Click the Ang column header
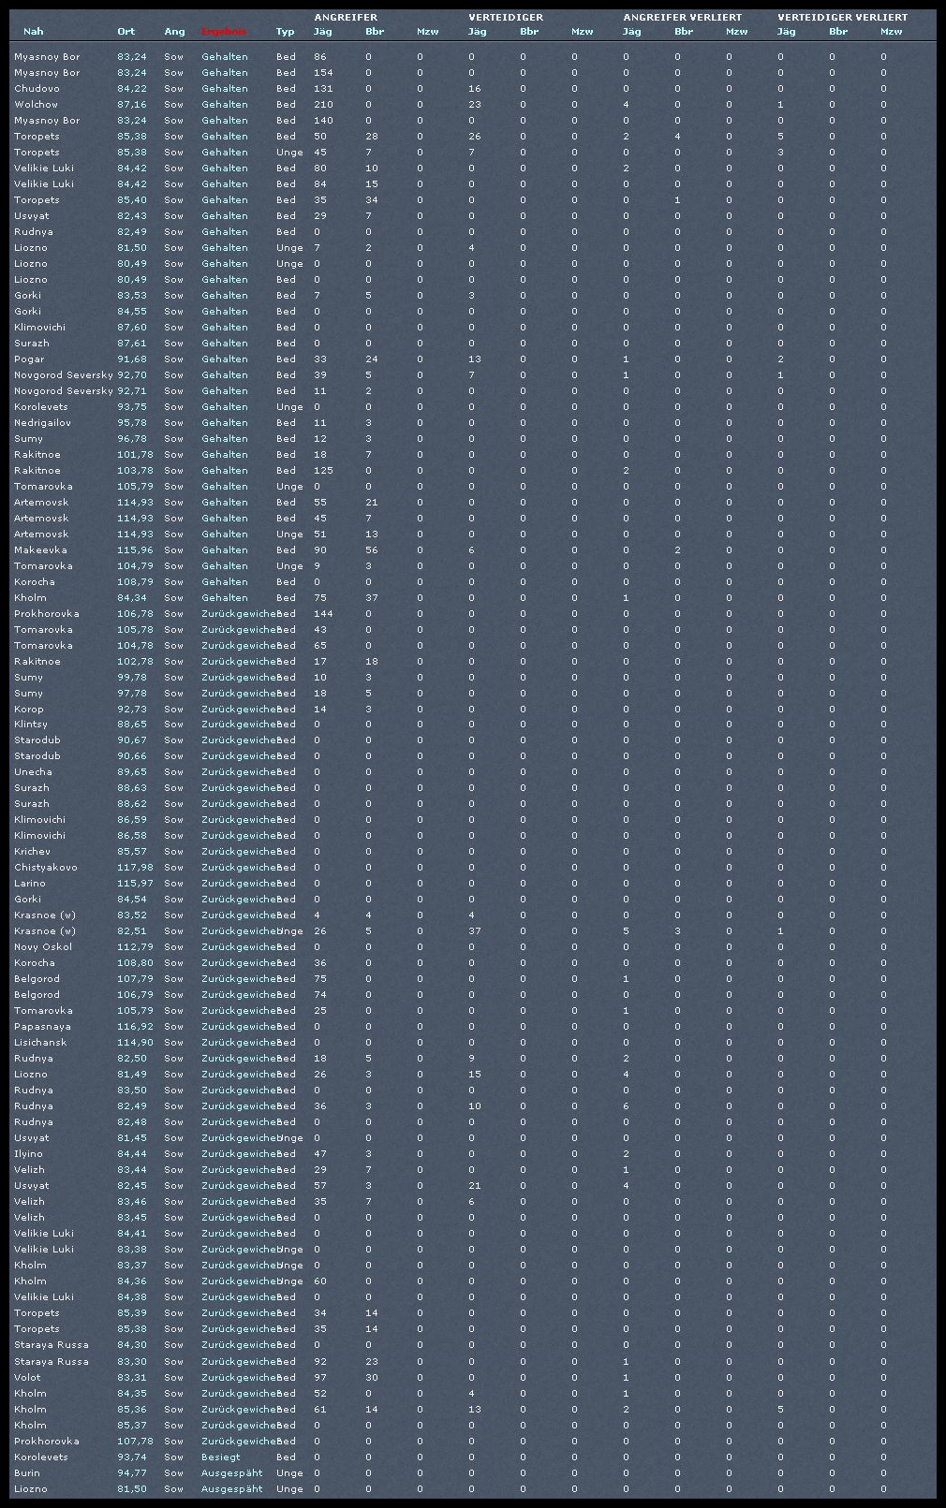The width and height of the screenshot is (946, 1508). 174,32
